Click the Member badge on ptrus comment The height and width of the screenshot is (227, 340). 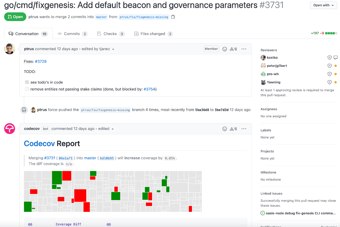point(211,49)
